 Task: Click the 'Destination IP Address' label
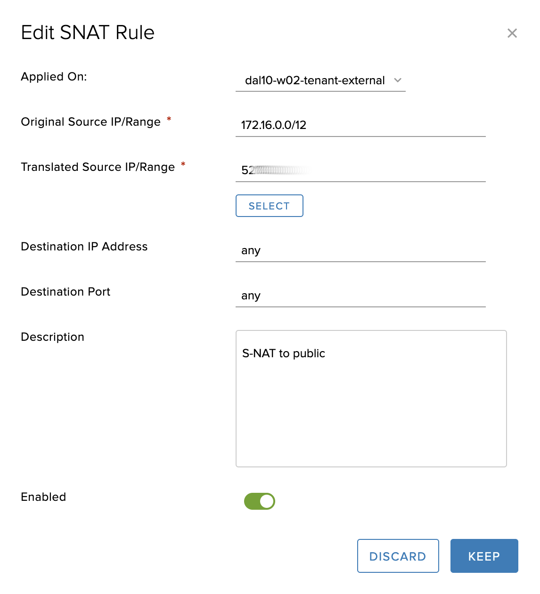pyautogui.click(x=84, y=247)
